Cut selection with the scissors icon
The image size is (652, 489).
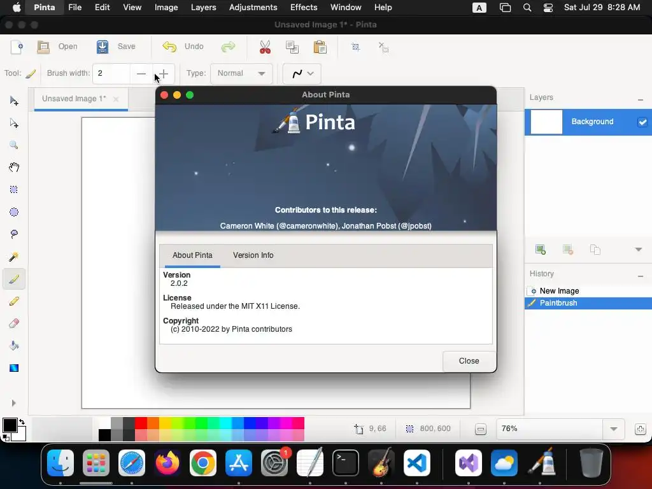(x=265, y=47)
